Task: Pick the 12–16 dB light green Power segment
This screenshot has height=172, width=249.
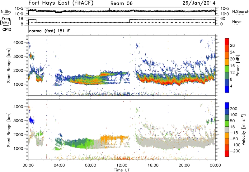Action: pyautogui.click(x=227, y=69)
